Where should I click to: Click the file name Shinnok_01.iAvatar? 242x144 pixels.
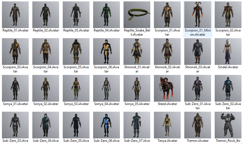(x=137, y=69)
